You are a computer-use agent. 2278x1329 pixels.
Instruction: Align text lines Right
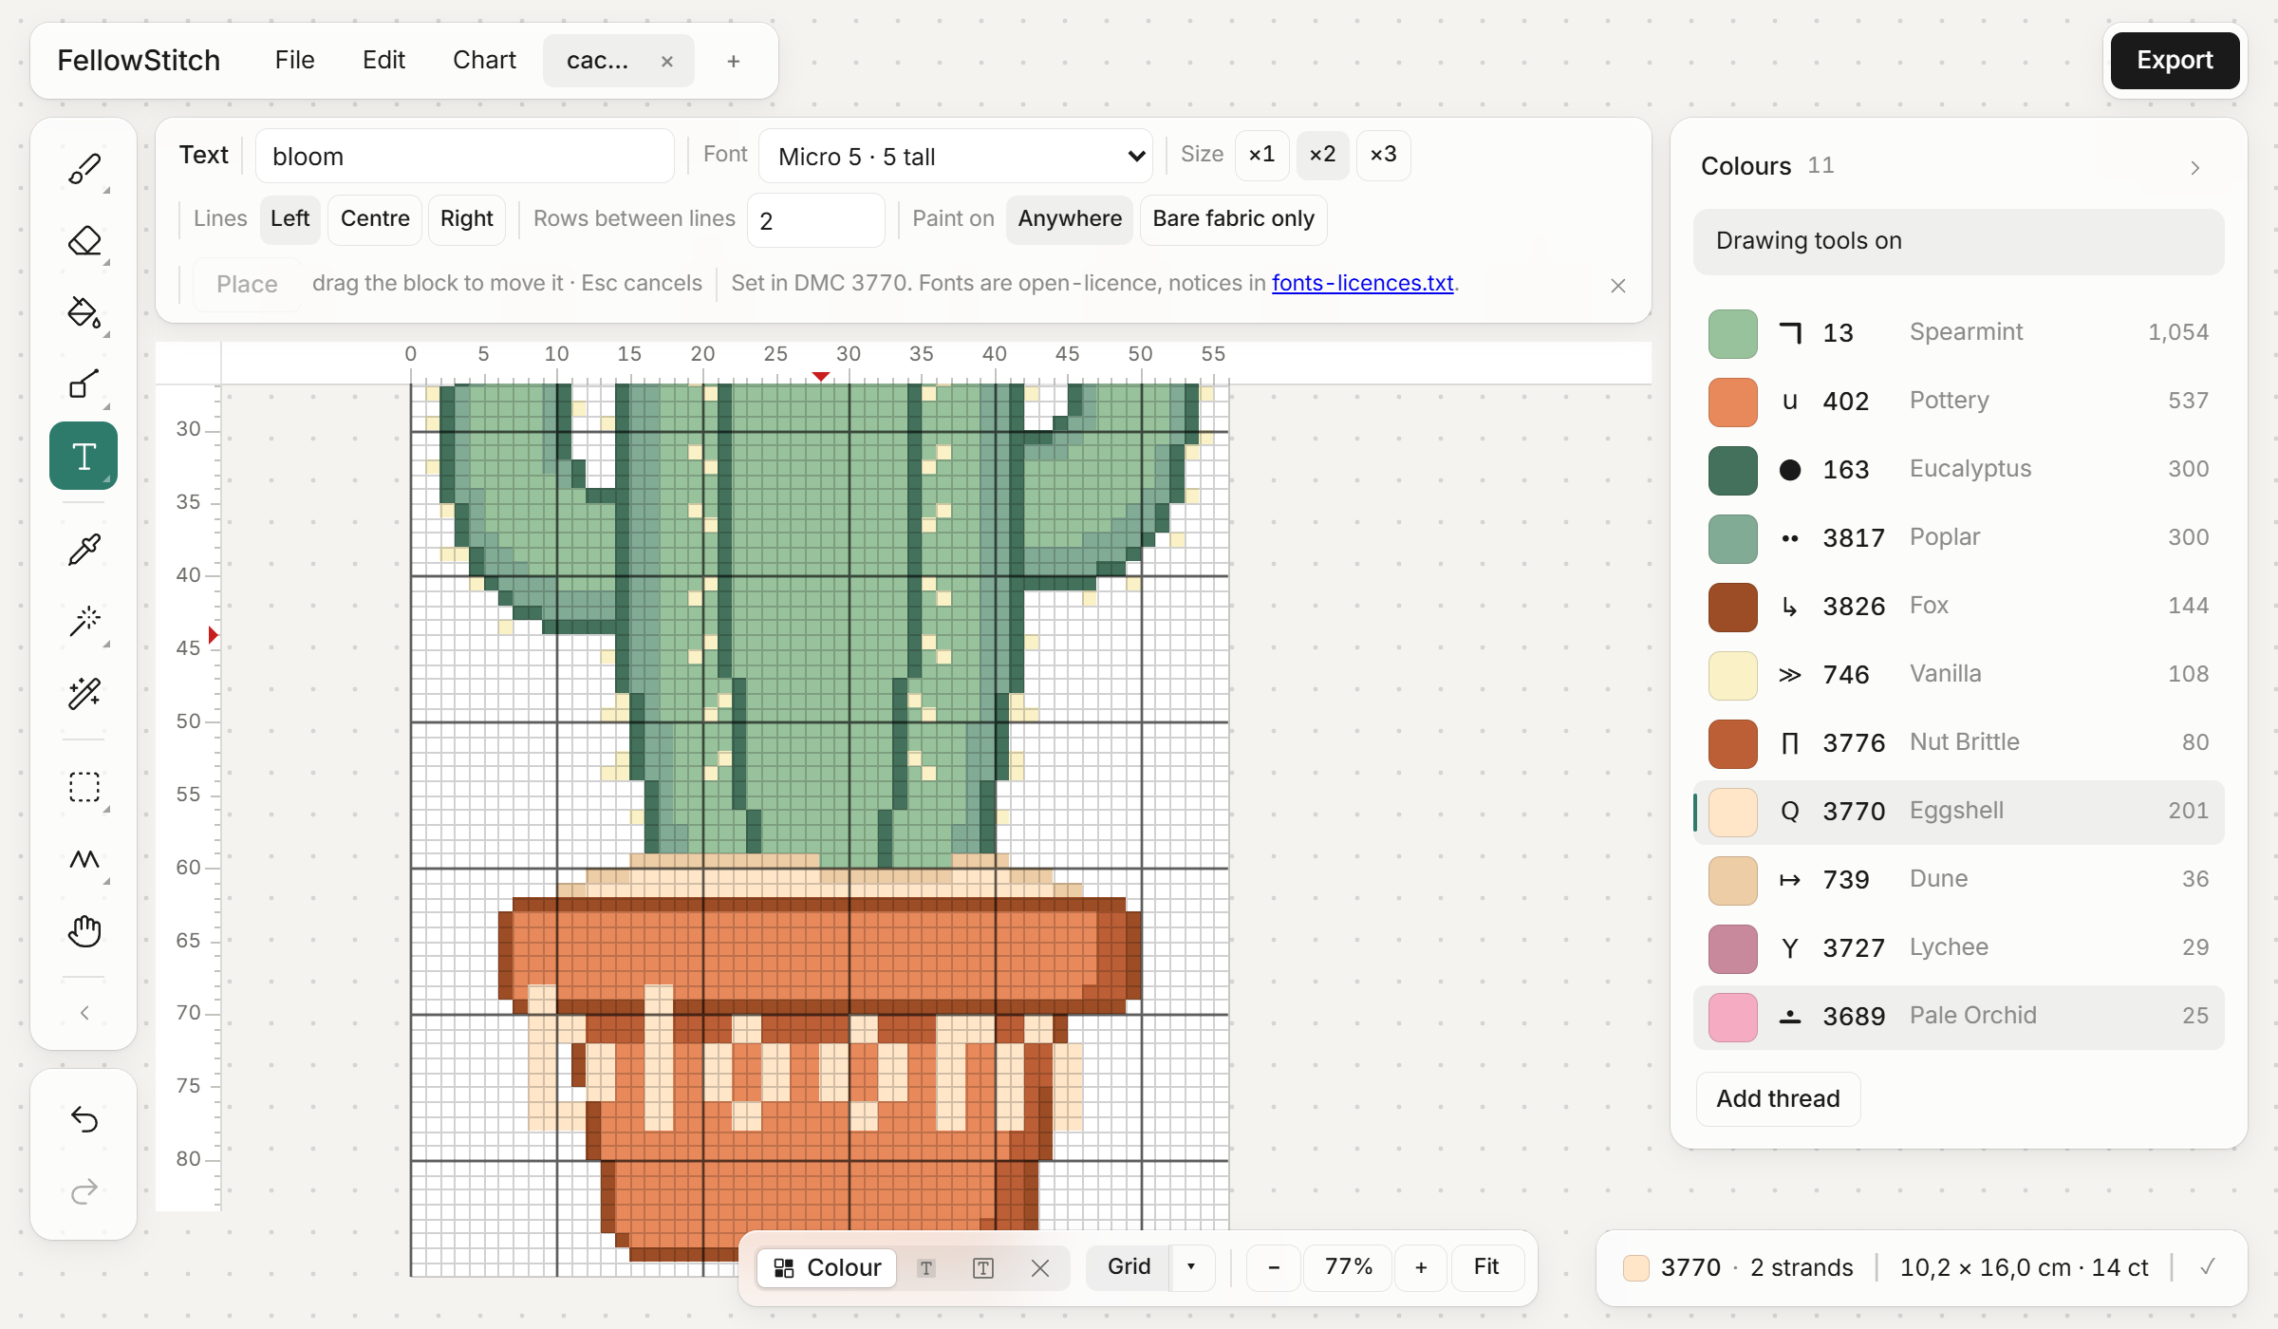coord(466,219)
